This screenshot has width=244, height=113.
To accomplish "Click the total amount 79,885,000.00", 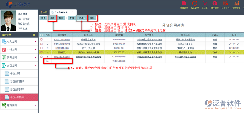I will tap(119, 61).
